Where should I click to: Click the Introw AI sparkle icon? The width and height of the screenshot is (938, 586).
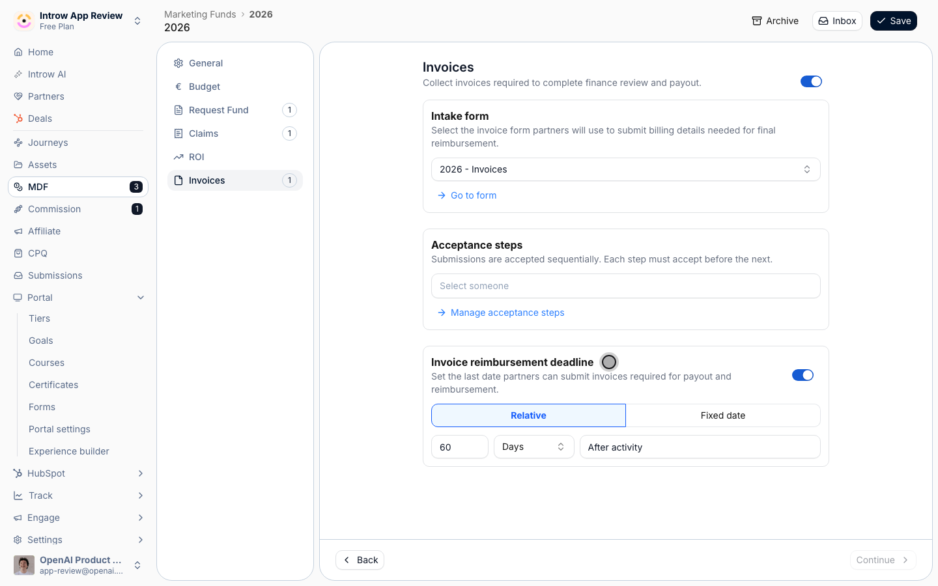tap(18, 74)
